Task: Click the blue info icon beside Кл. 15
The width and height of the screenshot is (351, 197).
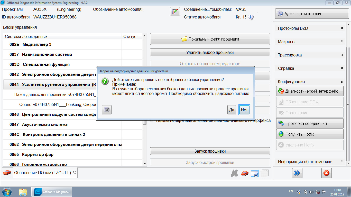Action: pos(251,17)
